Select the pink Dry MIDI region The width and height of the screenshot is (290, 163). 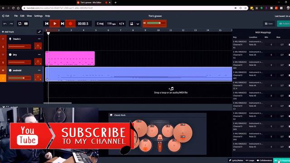[70, 58]
